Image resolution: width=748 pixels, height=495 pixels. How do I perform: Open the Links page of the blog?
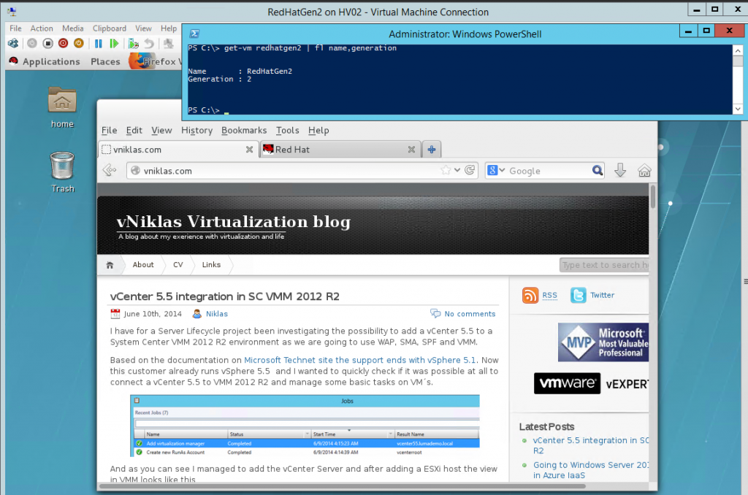[x=211, y=265]
